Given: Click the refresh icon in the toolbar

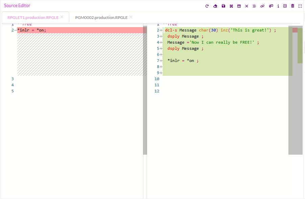Looking at the screenshot, I should [x=207, y=6].
